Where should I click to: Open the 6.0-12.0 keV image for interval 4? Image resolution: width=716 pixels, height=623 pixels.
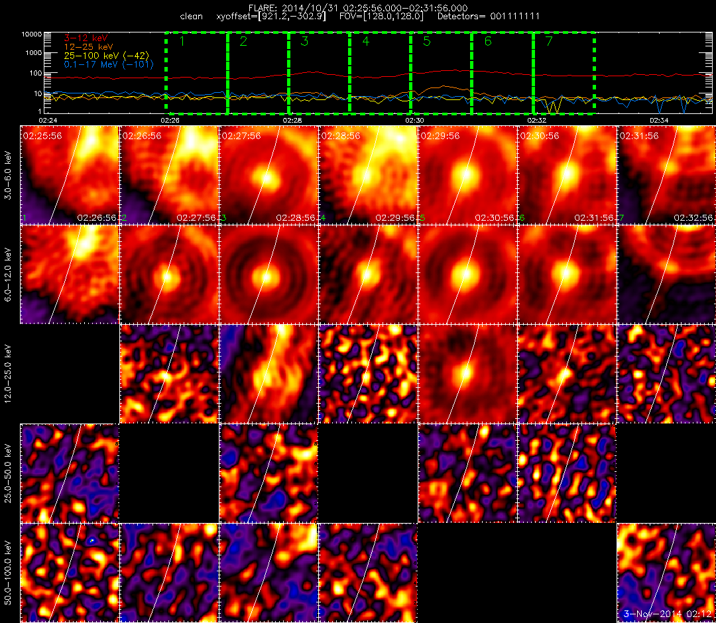368,275
